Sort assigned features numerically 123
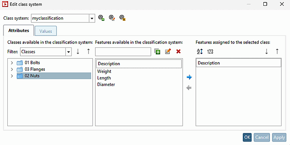Image resolution: width=290 pixels, height=145 pixels. click(x=210, y=52)
